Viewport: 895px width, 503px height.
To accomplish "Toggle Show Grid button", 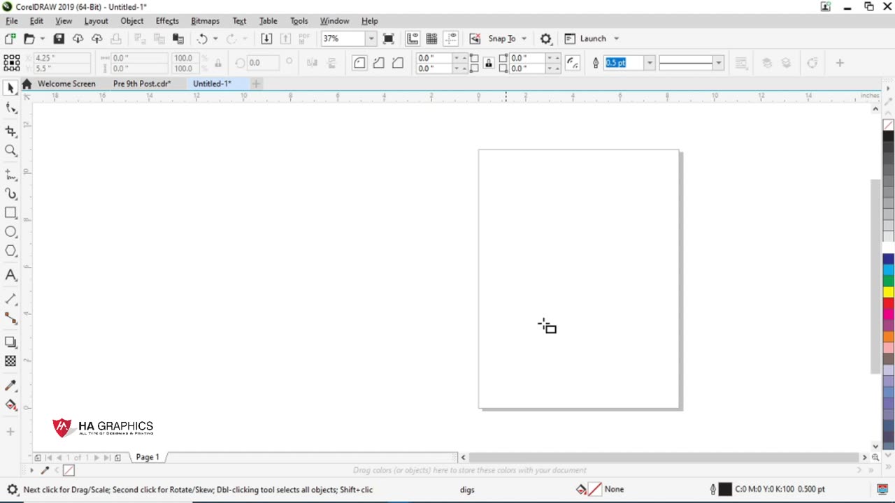I will [x=431, y=38].
